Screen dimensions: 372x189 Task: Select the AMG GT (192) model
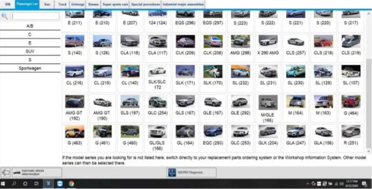[x=75, y=108]
